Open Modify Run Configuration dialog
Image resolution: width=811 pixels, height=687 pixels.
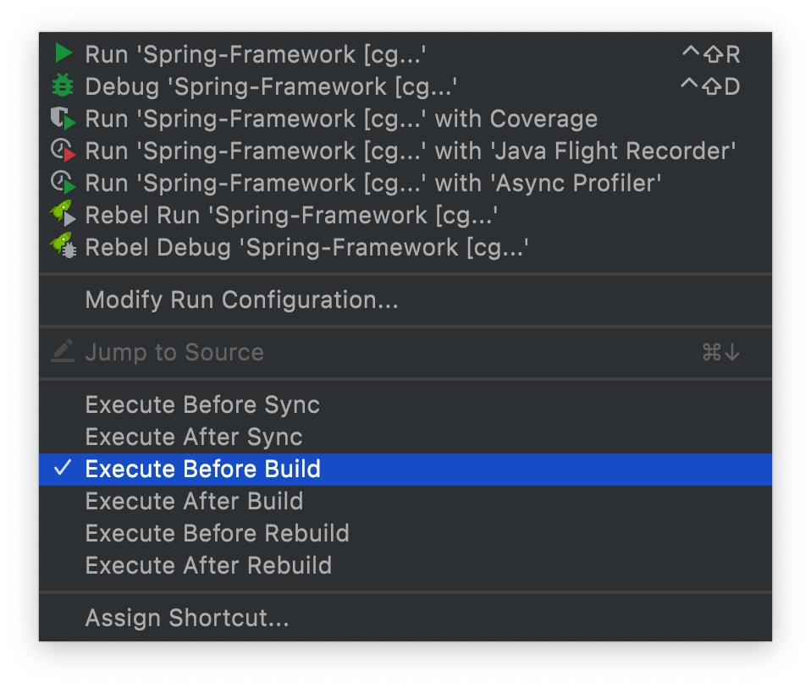coord(241,300)
